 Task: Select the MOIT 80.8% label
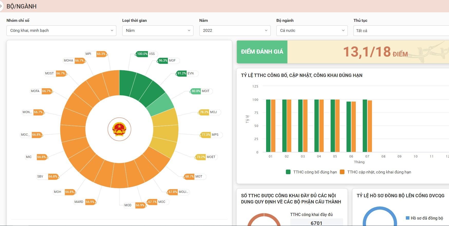[201, 91]
